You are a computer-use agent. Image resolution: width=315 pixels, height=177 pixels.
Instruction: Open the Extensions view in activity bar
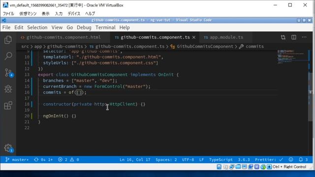click(x=8, y=105)
